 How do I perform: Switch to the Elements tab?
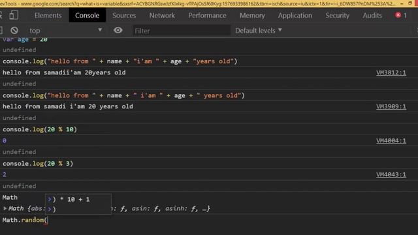(48, 16)
